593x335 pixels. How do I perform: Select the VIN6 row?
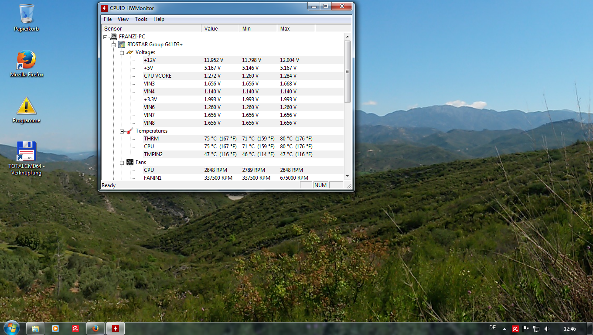click(243, 107)
